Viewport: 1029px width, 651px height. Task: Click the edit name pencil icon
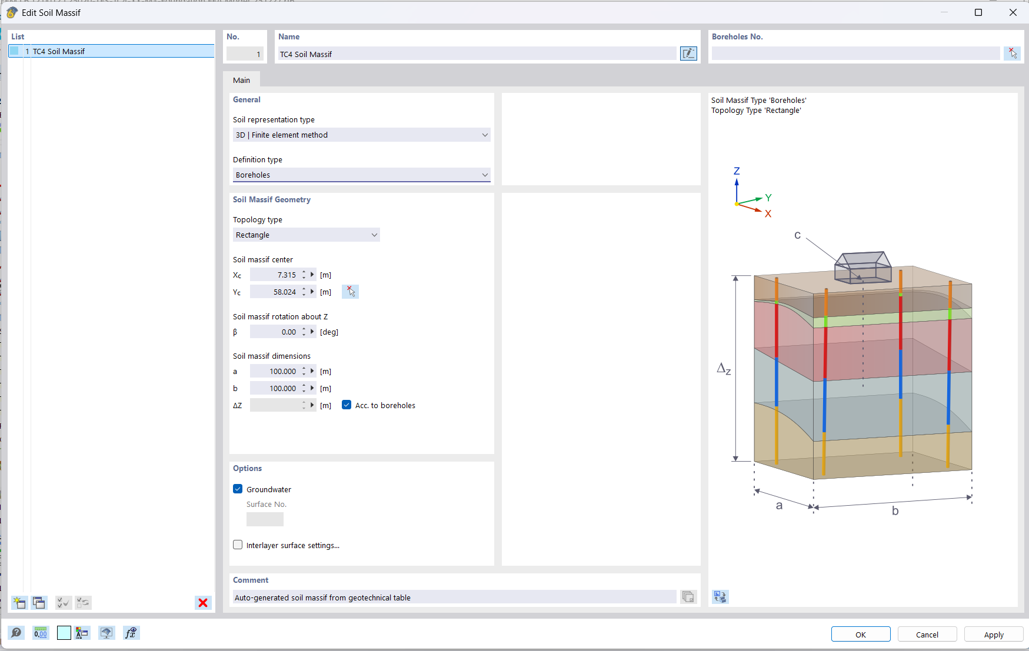point(688,54)
